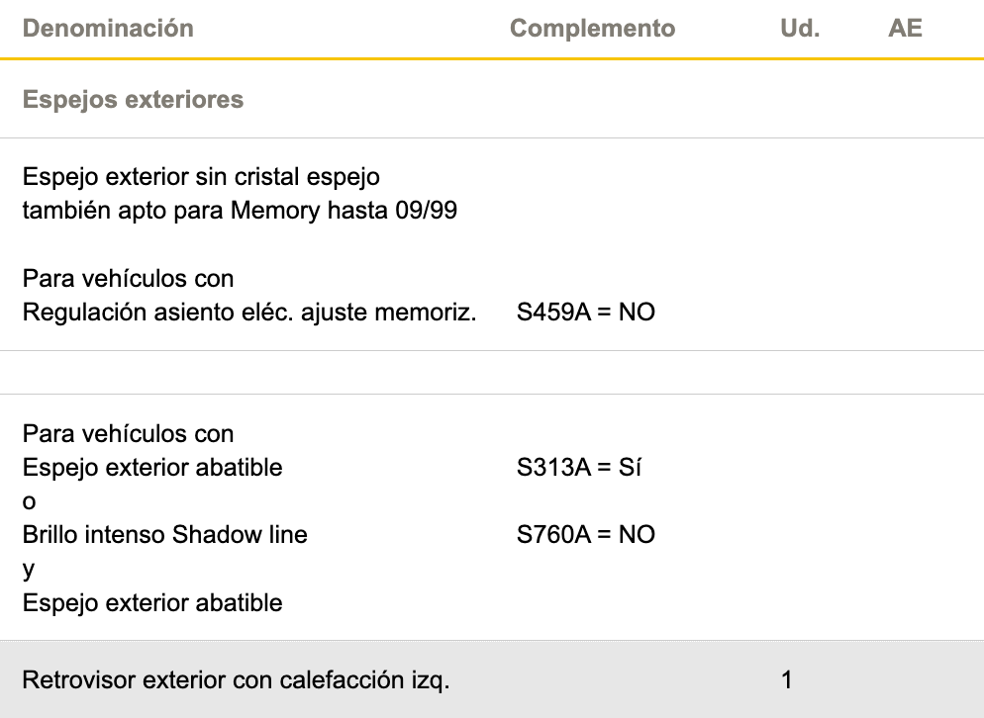Select 'Espejo exterior abatible' beside the S313A code

tap(152, 468)
